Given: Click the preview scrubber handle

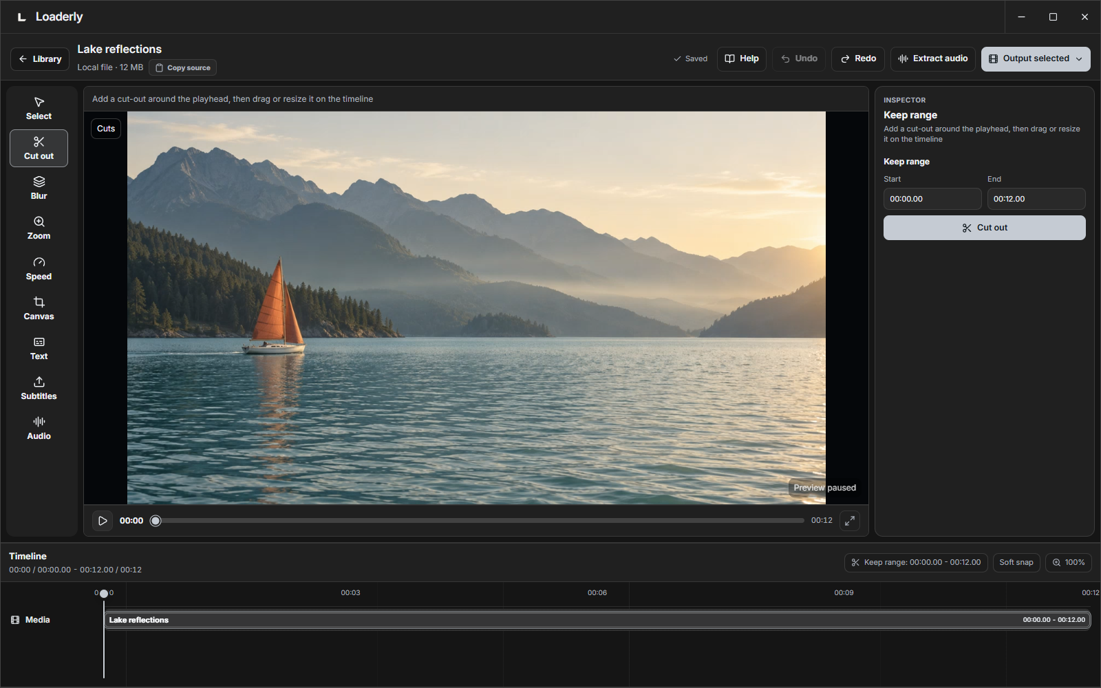Looking at the screenshot, I should pos(156,521).
